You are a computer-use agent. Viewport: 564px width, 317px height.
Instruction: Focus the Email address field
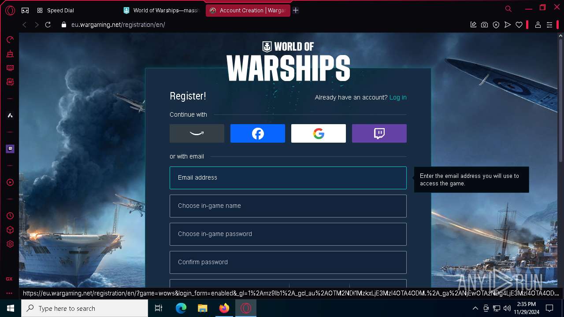(288, 178)
